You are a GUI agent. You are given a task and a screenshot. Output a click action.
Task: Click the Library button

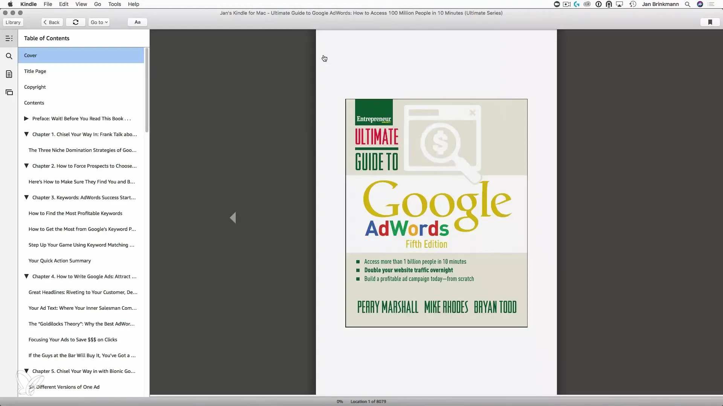tap(13, 22)
